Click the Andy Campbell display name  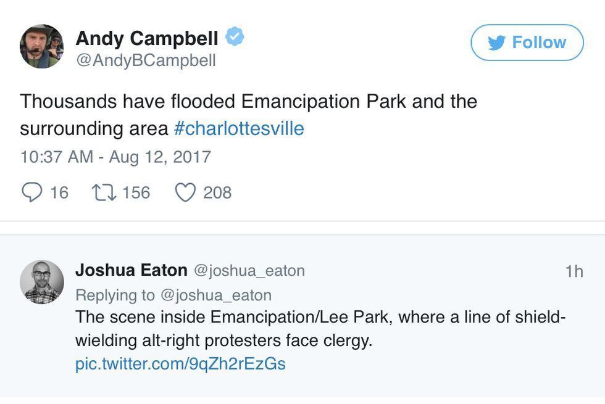tap(146, 38)
